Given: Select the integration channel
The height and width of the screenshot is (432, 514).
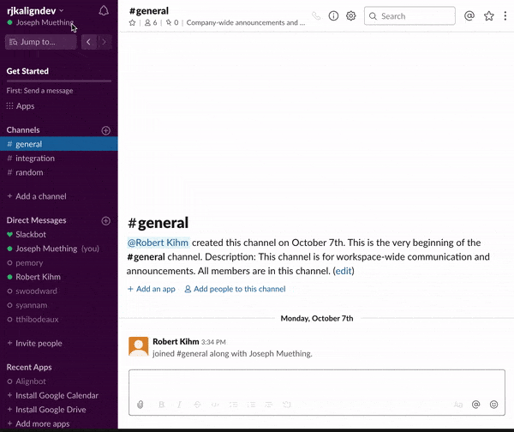Looking at the screenshot, I should point(34,159).
